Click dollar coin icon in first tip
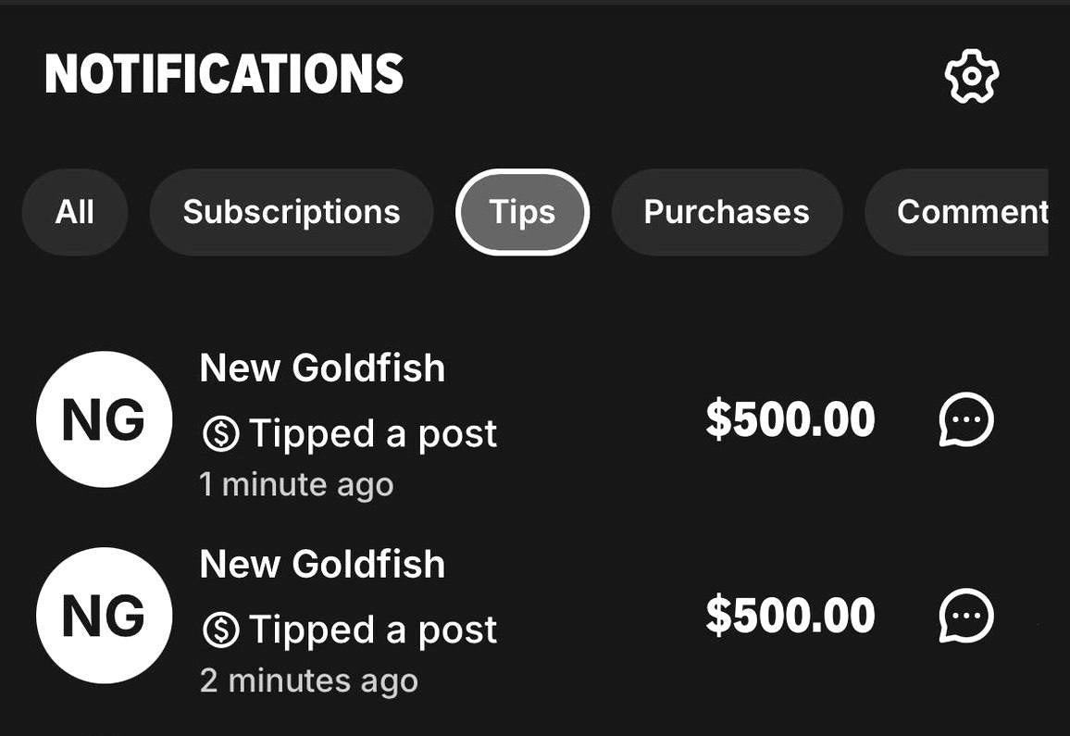Image resolution: width=1070 pixels, height=736 pixels. click(x=220, y=433)
